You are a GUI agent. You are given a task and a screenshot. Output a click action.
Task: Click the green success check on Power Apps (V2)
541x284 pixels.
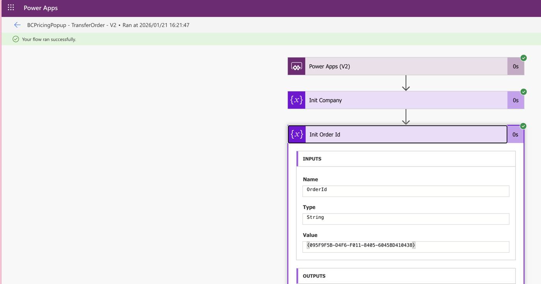[524, 58]
